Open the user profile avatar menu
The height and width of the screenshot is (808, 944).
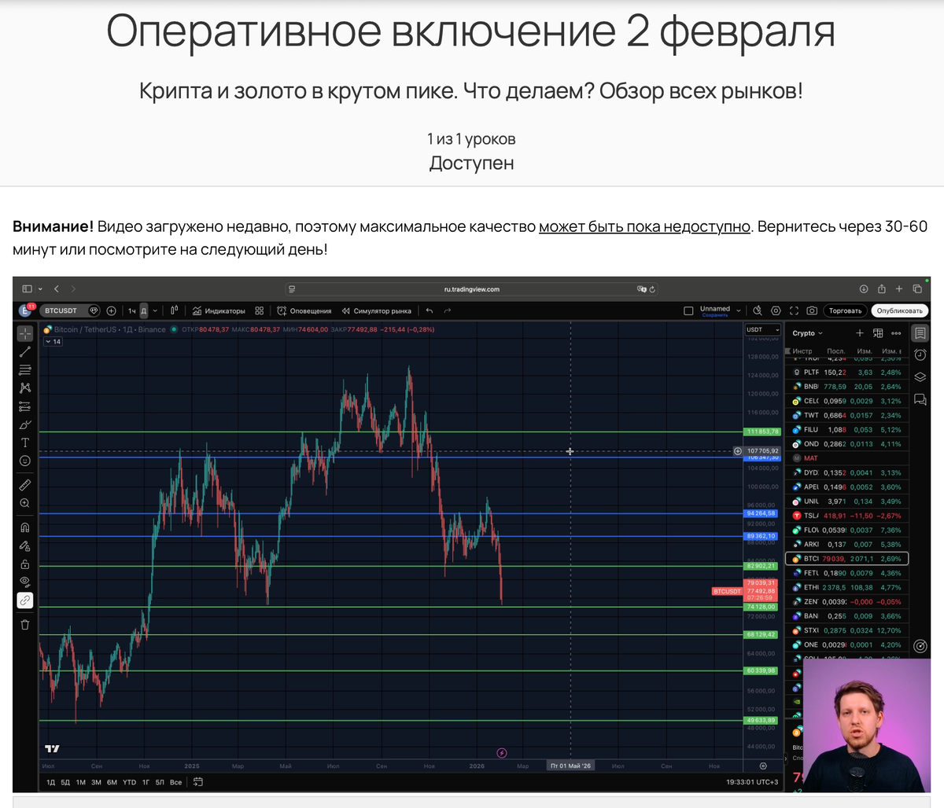[x=26, y=310]
